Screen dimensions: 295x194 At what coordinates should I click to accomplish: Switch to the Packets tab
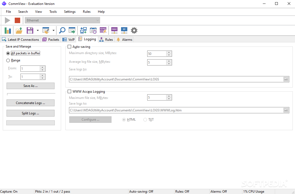pyautogui.click(x=51, y=40)
